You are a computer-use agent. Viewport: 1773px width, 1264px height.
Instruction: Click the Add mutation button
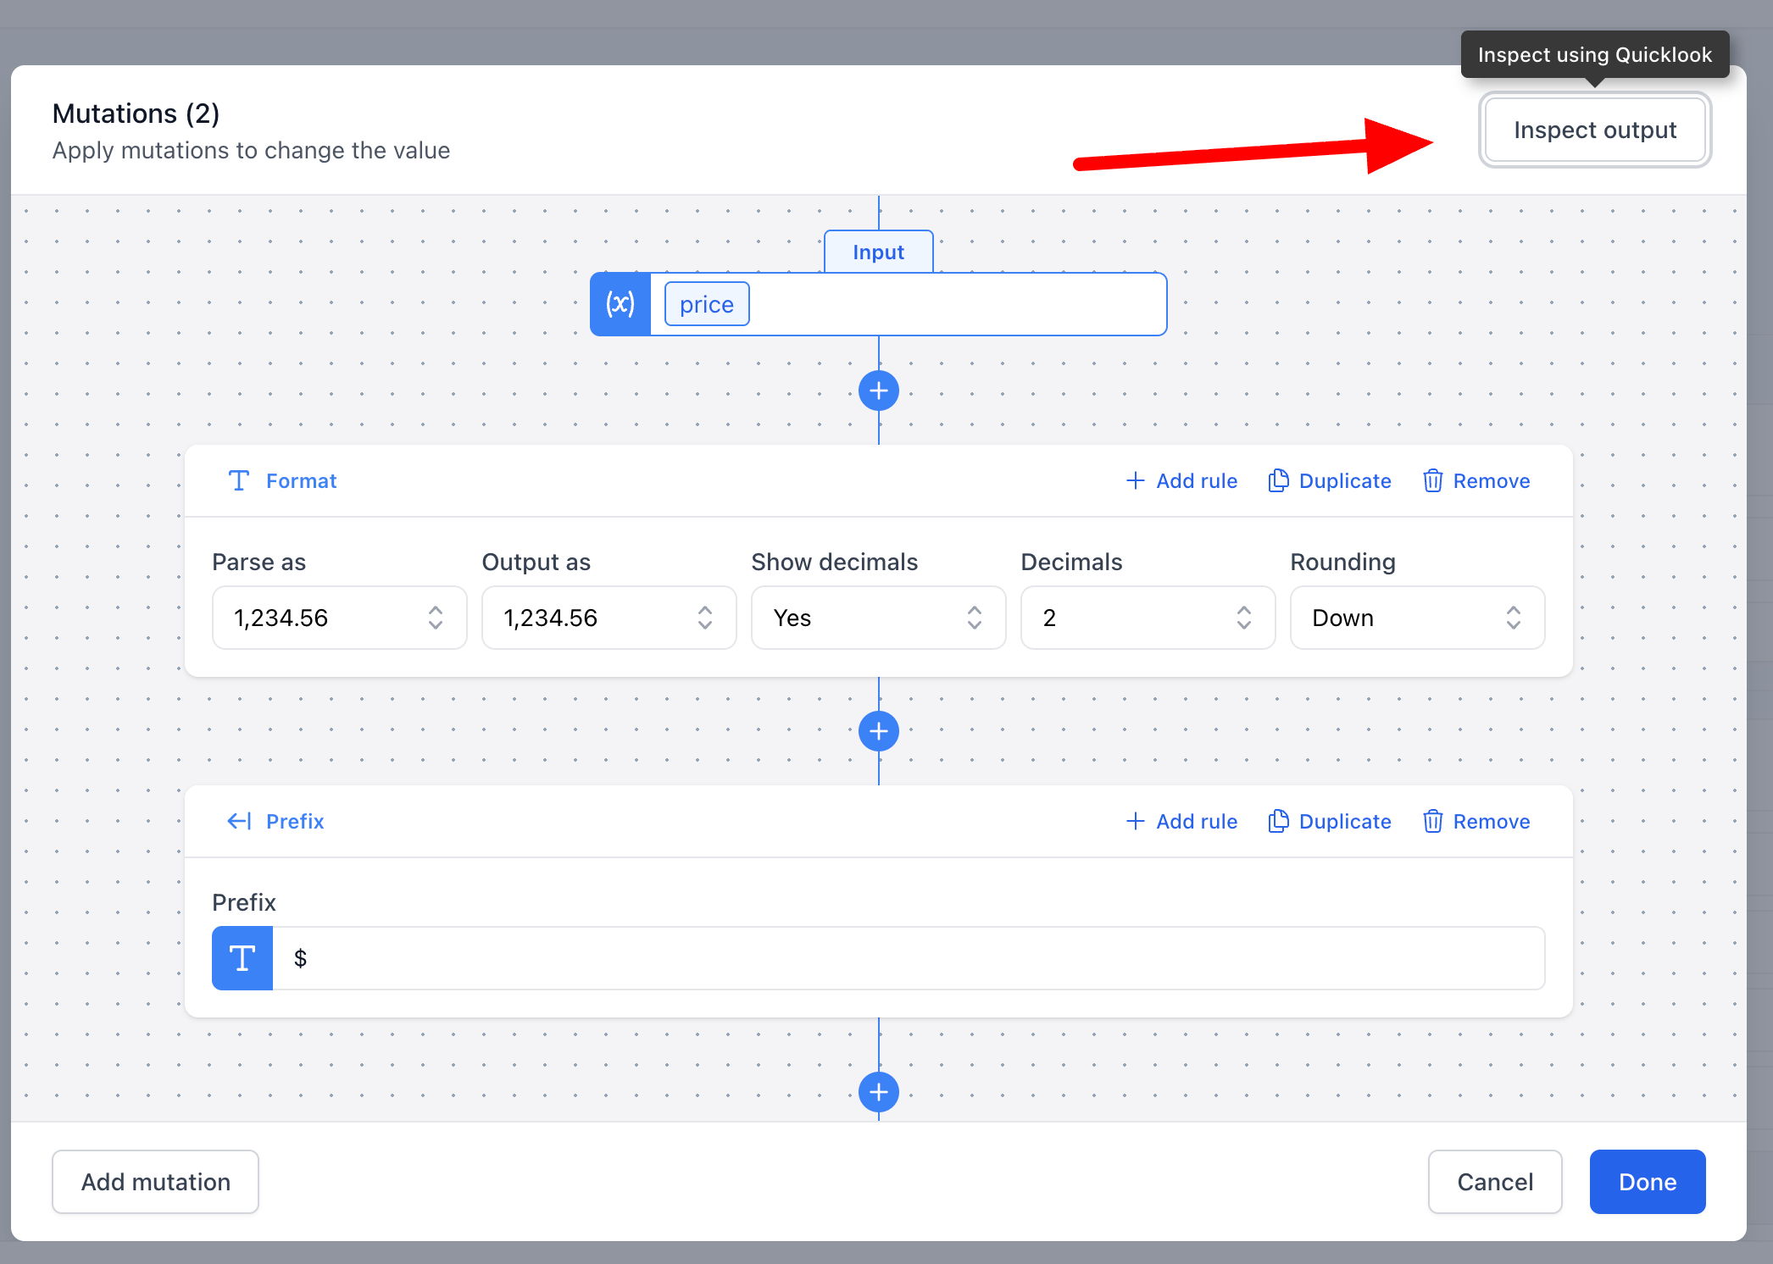coord(155,1182)
